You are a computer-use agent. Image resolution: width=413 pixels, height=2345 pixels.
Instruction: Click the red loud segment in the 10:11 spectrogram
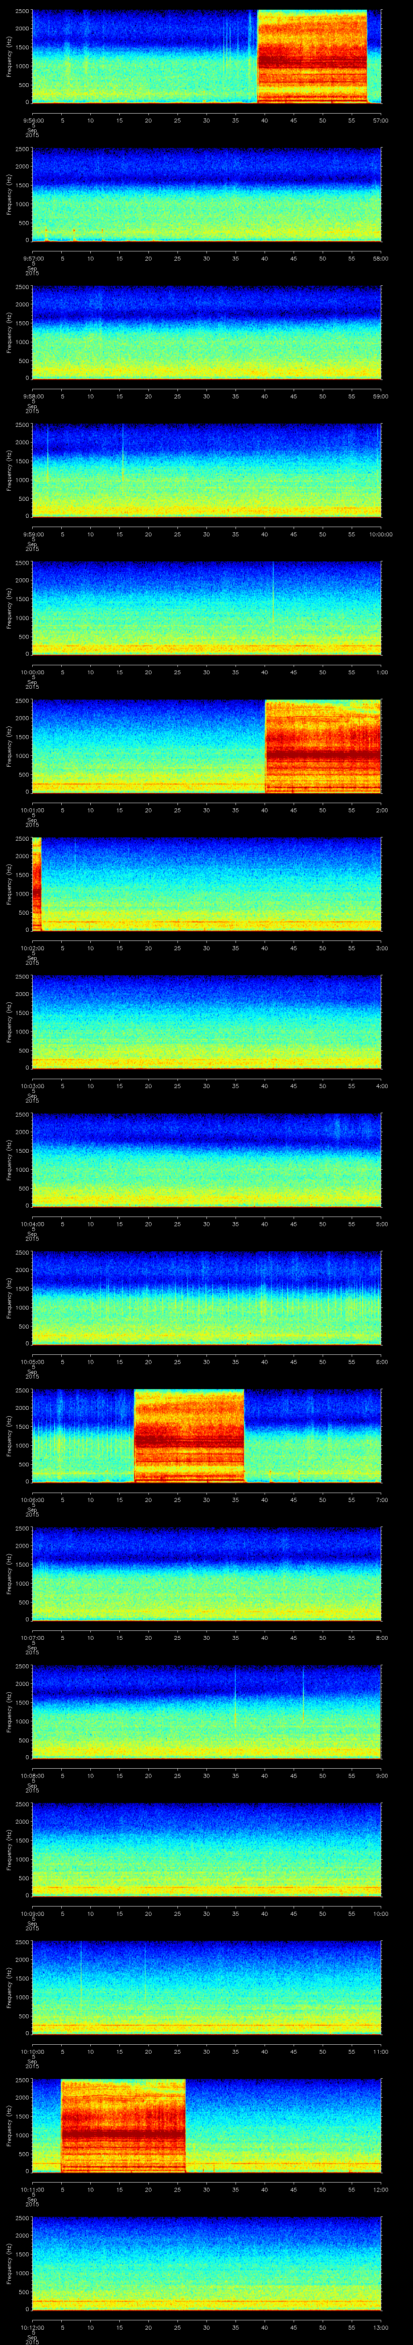pos(123,2125)
